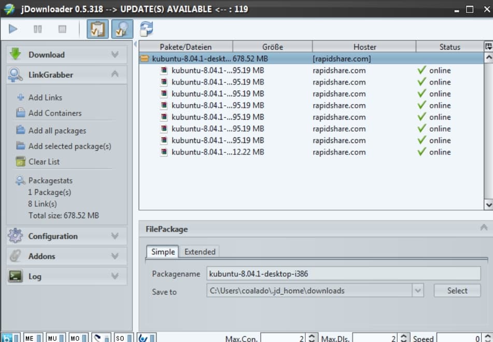Click the ME status bar indicator
This screenshot has width=493, height=342.
(33, 338)
